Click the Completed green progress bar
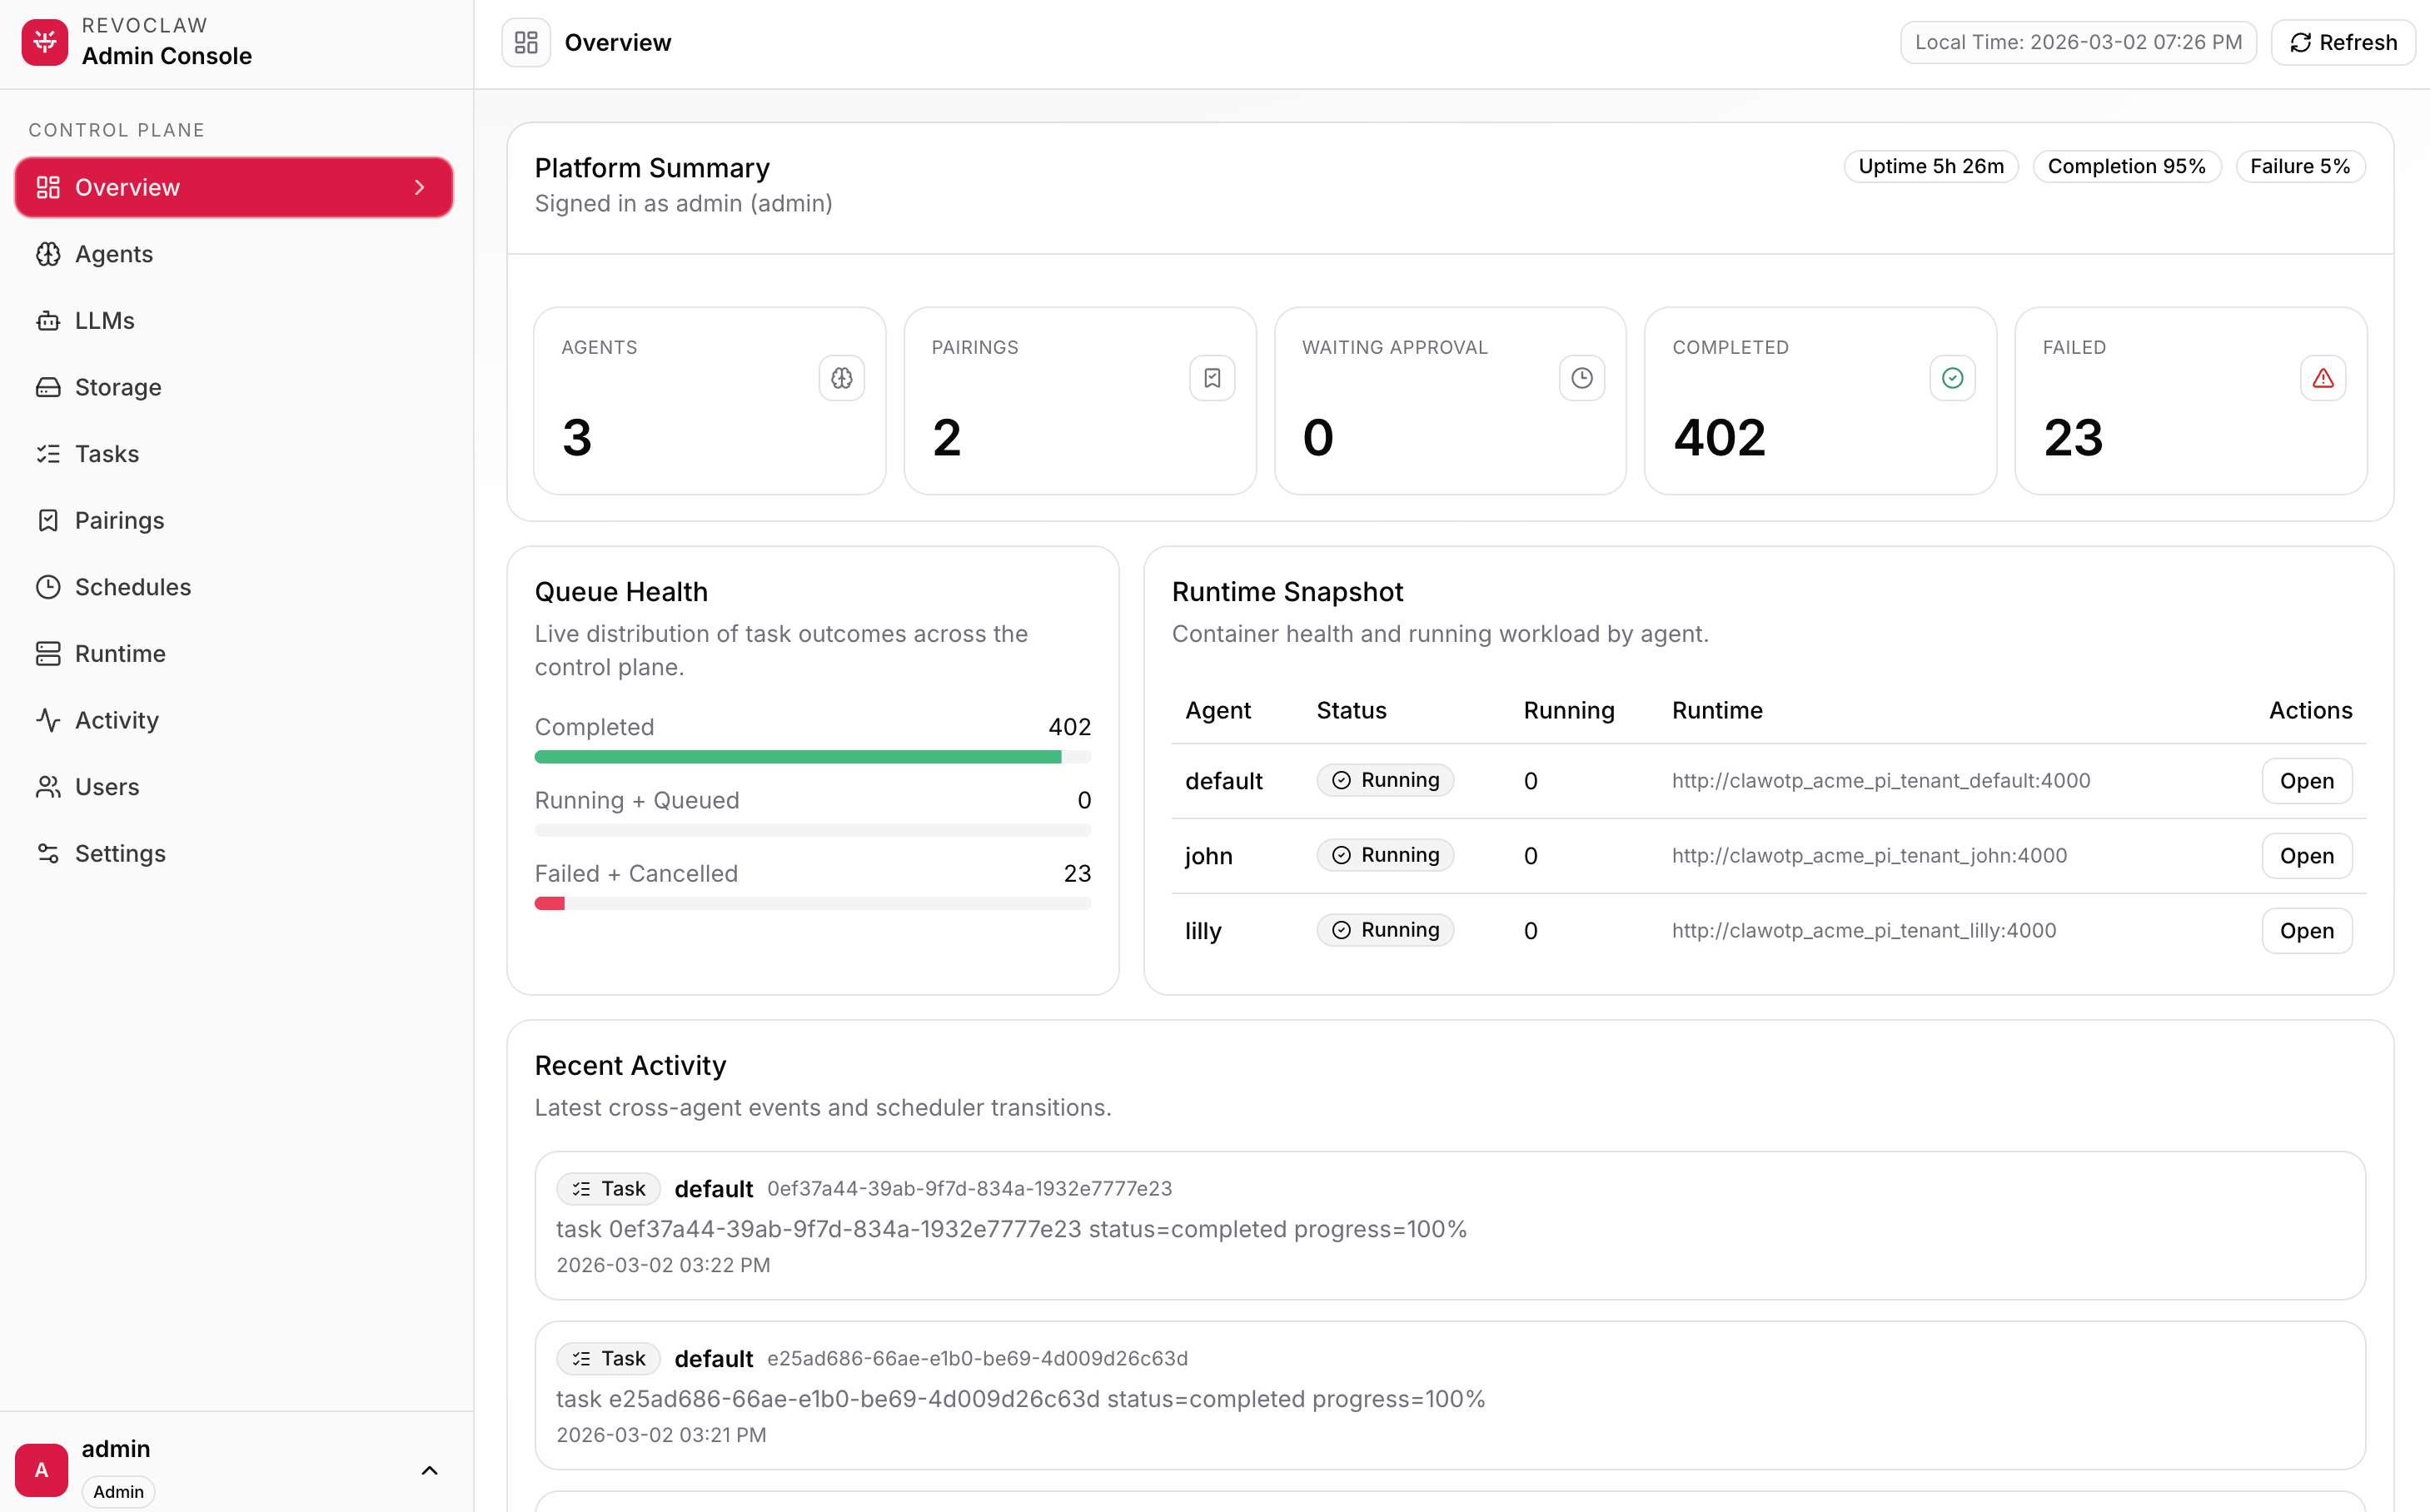The width and height of the screenshot is (2430, 1512). pyautogui.click(x=797, y=757)
